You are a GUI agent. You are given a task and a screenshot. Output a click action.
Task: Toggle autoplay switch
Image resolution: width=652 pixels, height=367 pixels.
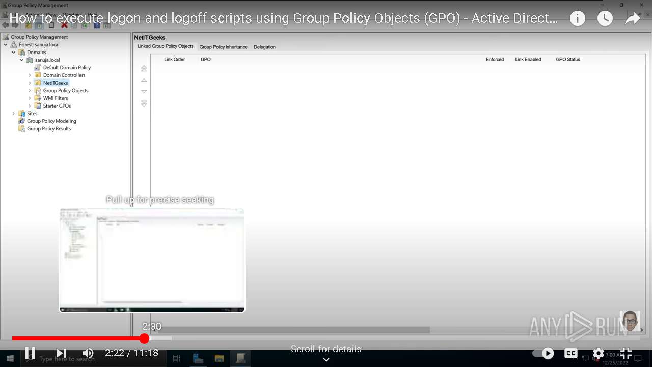pyautogui.click(x=544, y=353)
